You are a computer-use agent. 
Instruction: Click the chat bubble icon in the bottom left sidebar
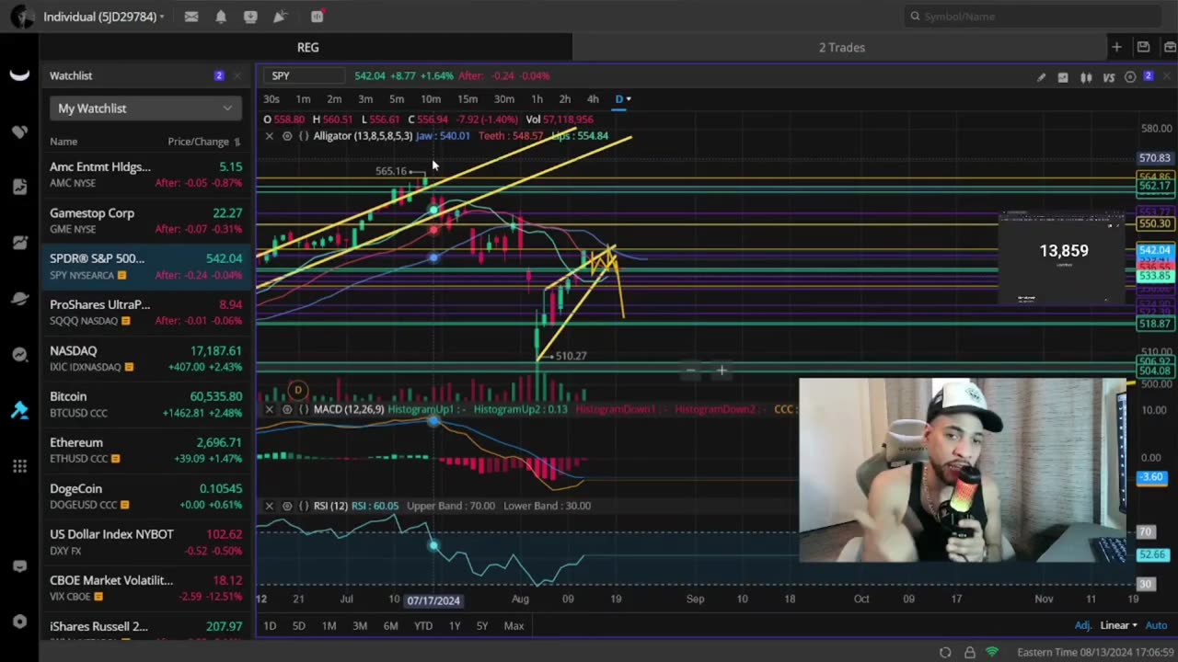[19, 566]
